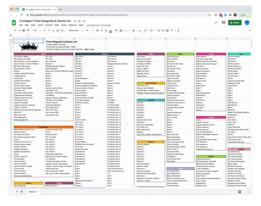Open the Add-ons menu

72,25
